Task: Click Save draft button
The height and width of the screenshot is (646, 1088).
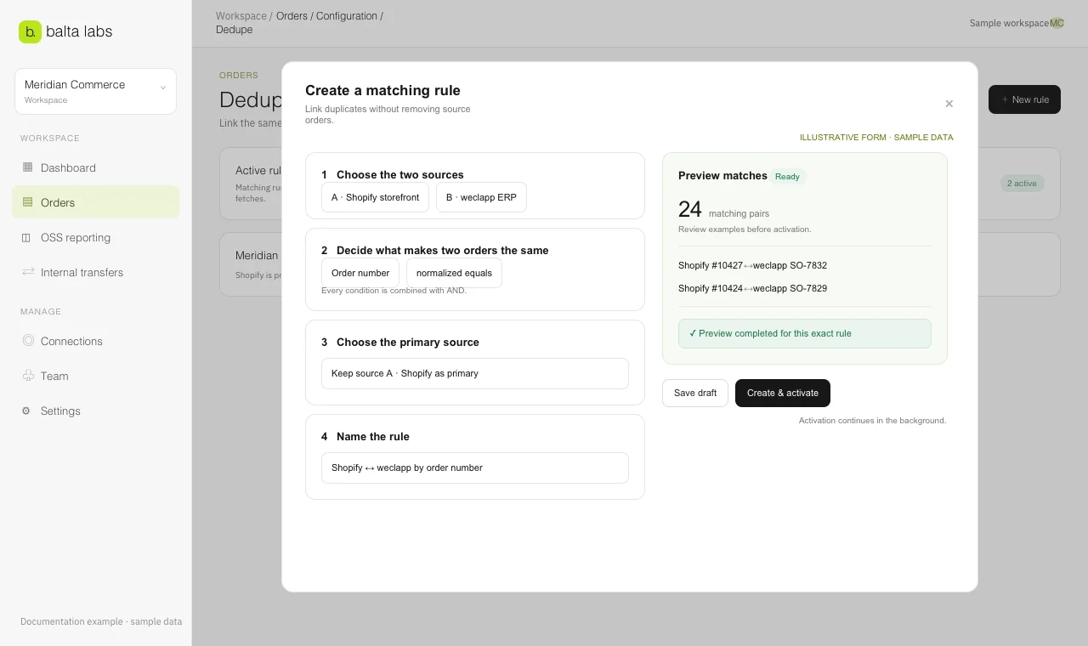Action: click(695, 393)
